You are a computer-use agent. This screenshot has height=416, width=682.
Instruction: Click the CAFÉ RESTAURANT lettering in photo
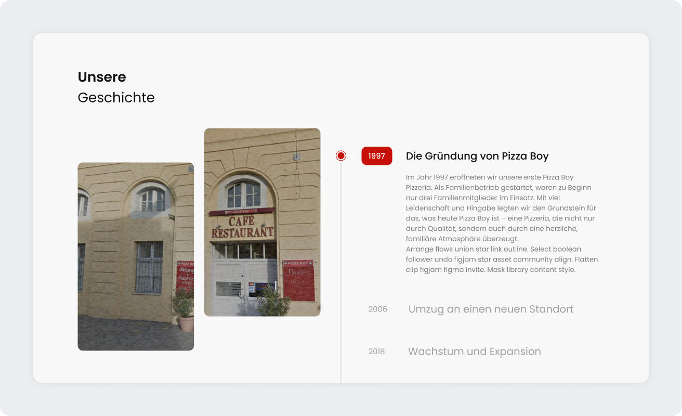pos(242,227)
